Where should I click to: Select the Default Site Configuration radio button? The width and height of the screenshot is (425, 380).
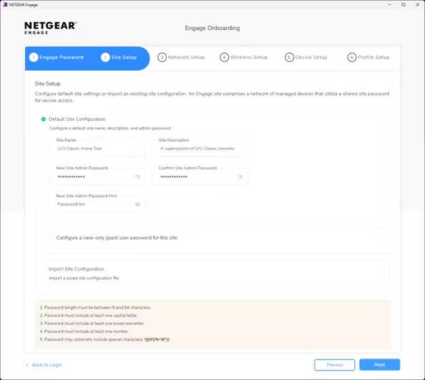pyautogui.click(x=44, y=119)
